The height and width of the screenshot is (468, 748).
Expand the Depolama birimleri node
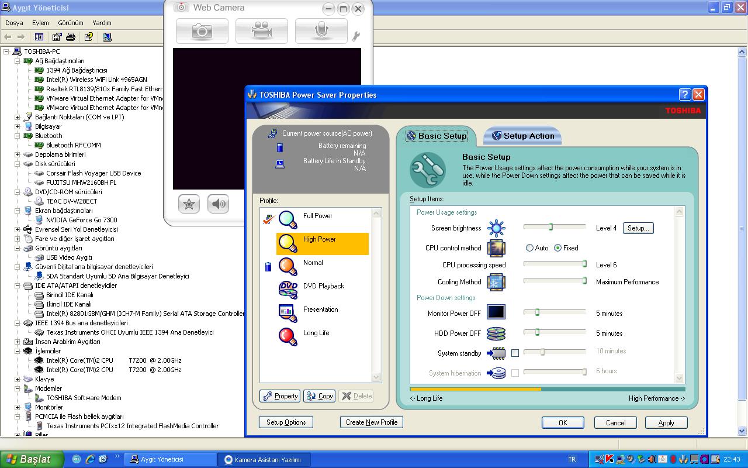[18, 154]
